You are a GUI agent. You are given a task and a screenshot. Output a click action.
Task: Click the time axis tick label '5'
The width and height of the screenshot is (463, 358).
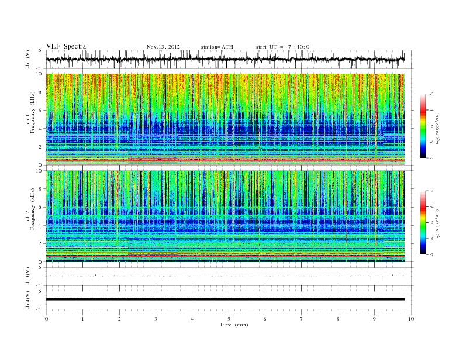point(229,319)
